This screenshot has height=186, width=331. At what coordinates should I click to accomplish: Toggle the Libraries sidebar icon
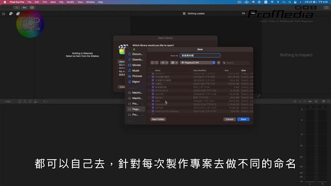click(x=4, y=14)
